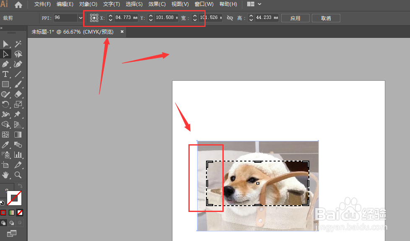The height and width of the screenshot is (241, 410).
Task: Collapse the tools panel double arrows
Action: pyautogui.click(x=1, y=28)
